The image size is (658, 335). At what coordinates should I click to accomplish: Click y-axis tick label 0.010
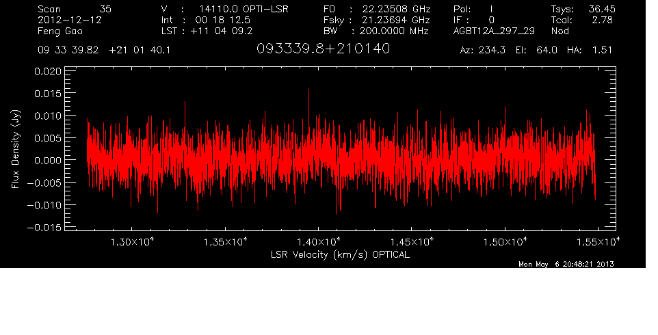(47, 116)
